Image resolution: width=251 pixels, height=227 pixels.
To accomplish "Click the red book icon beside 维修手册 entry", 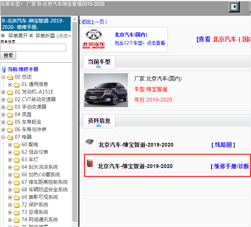I will tap(90, 163).
